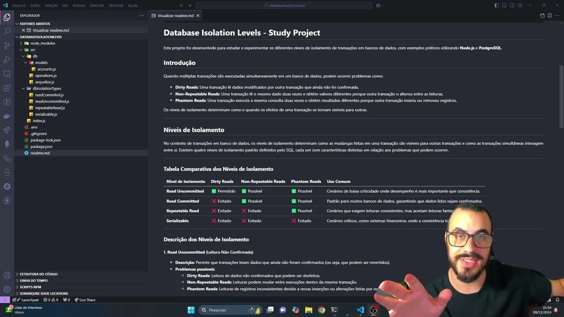The width and height of the screenshot is (564, 317).
Task: Expand the Estrutura do Código section
Action: [82, 274]
